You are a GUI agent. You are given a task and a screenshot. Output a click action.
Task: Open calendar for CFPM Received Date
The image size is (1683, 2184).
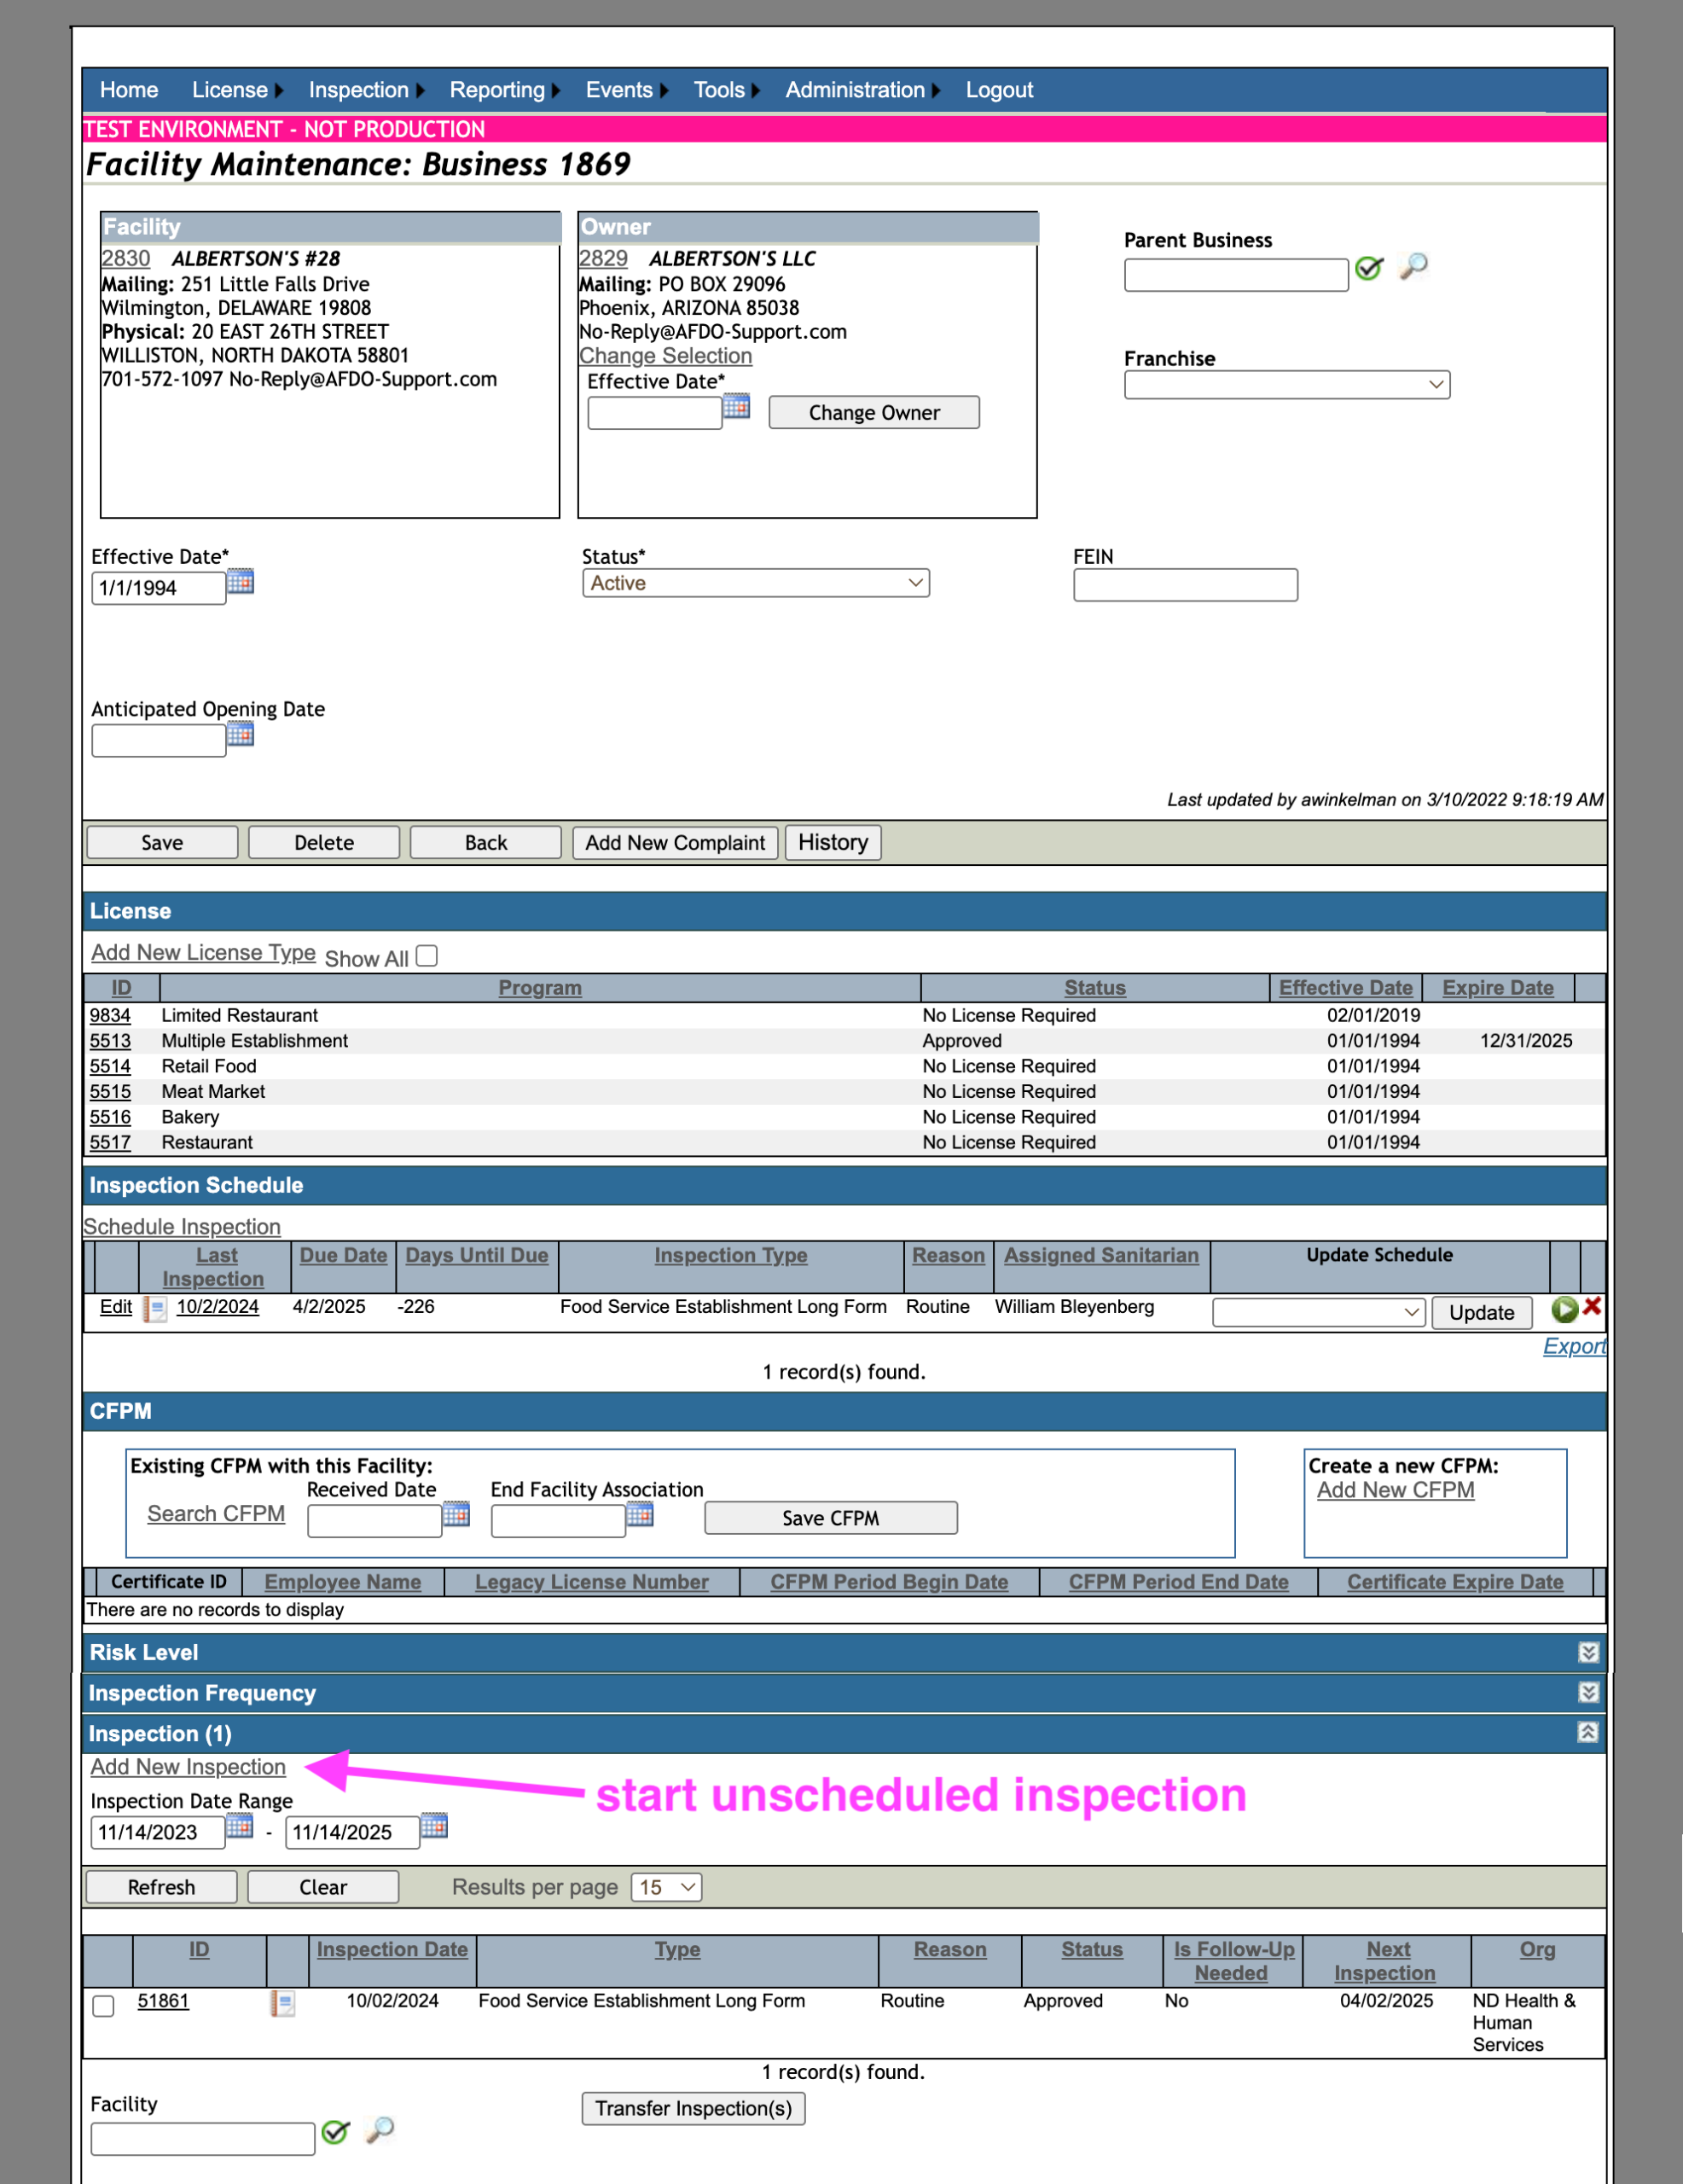456,1514
